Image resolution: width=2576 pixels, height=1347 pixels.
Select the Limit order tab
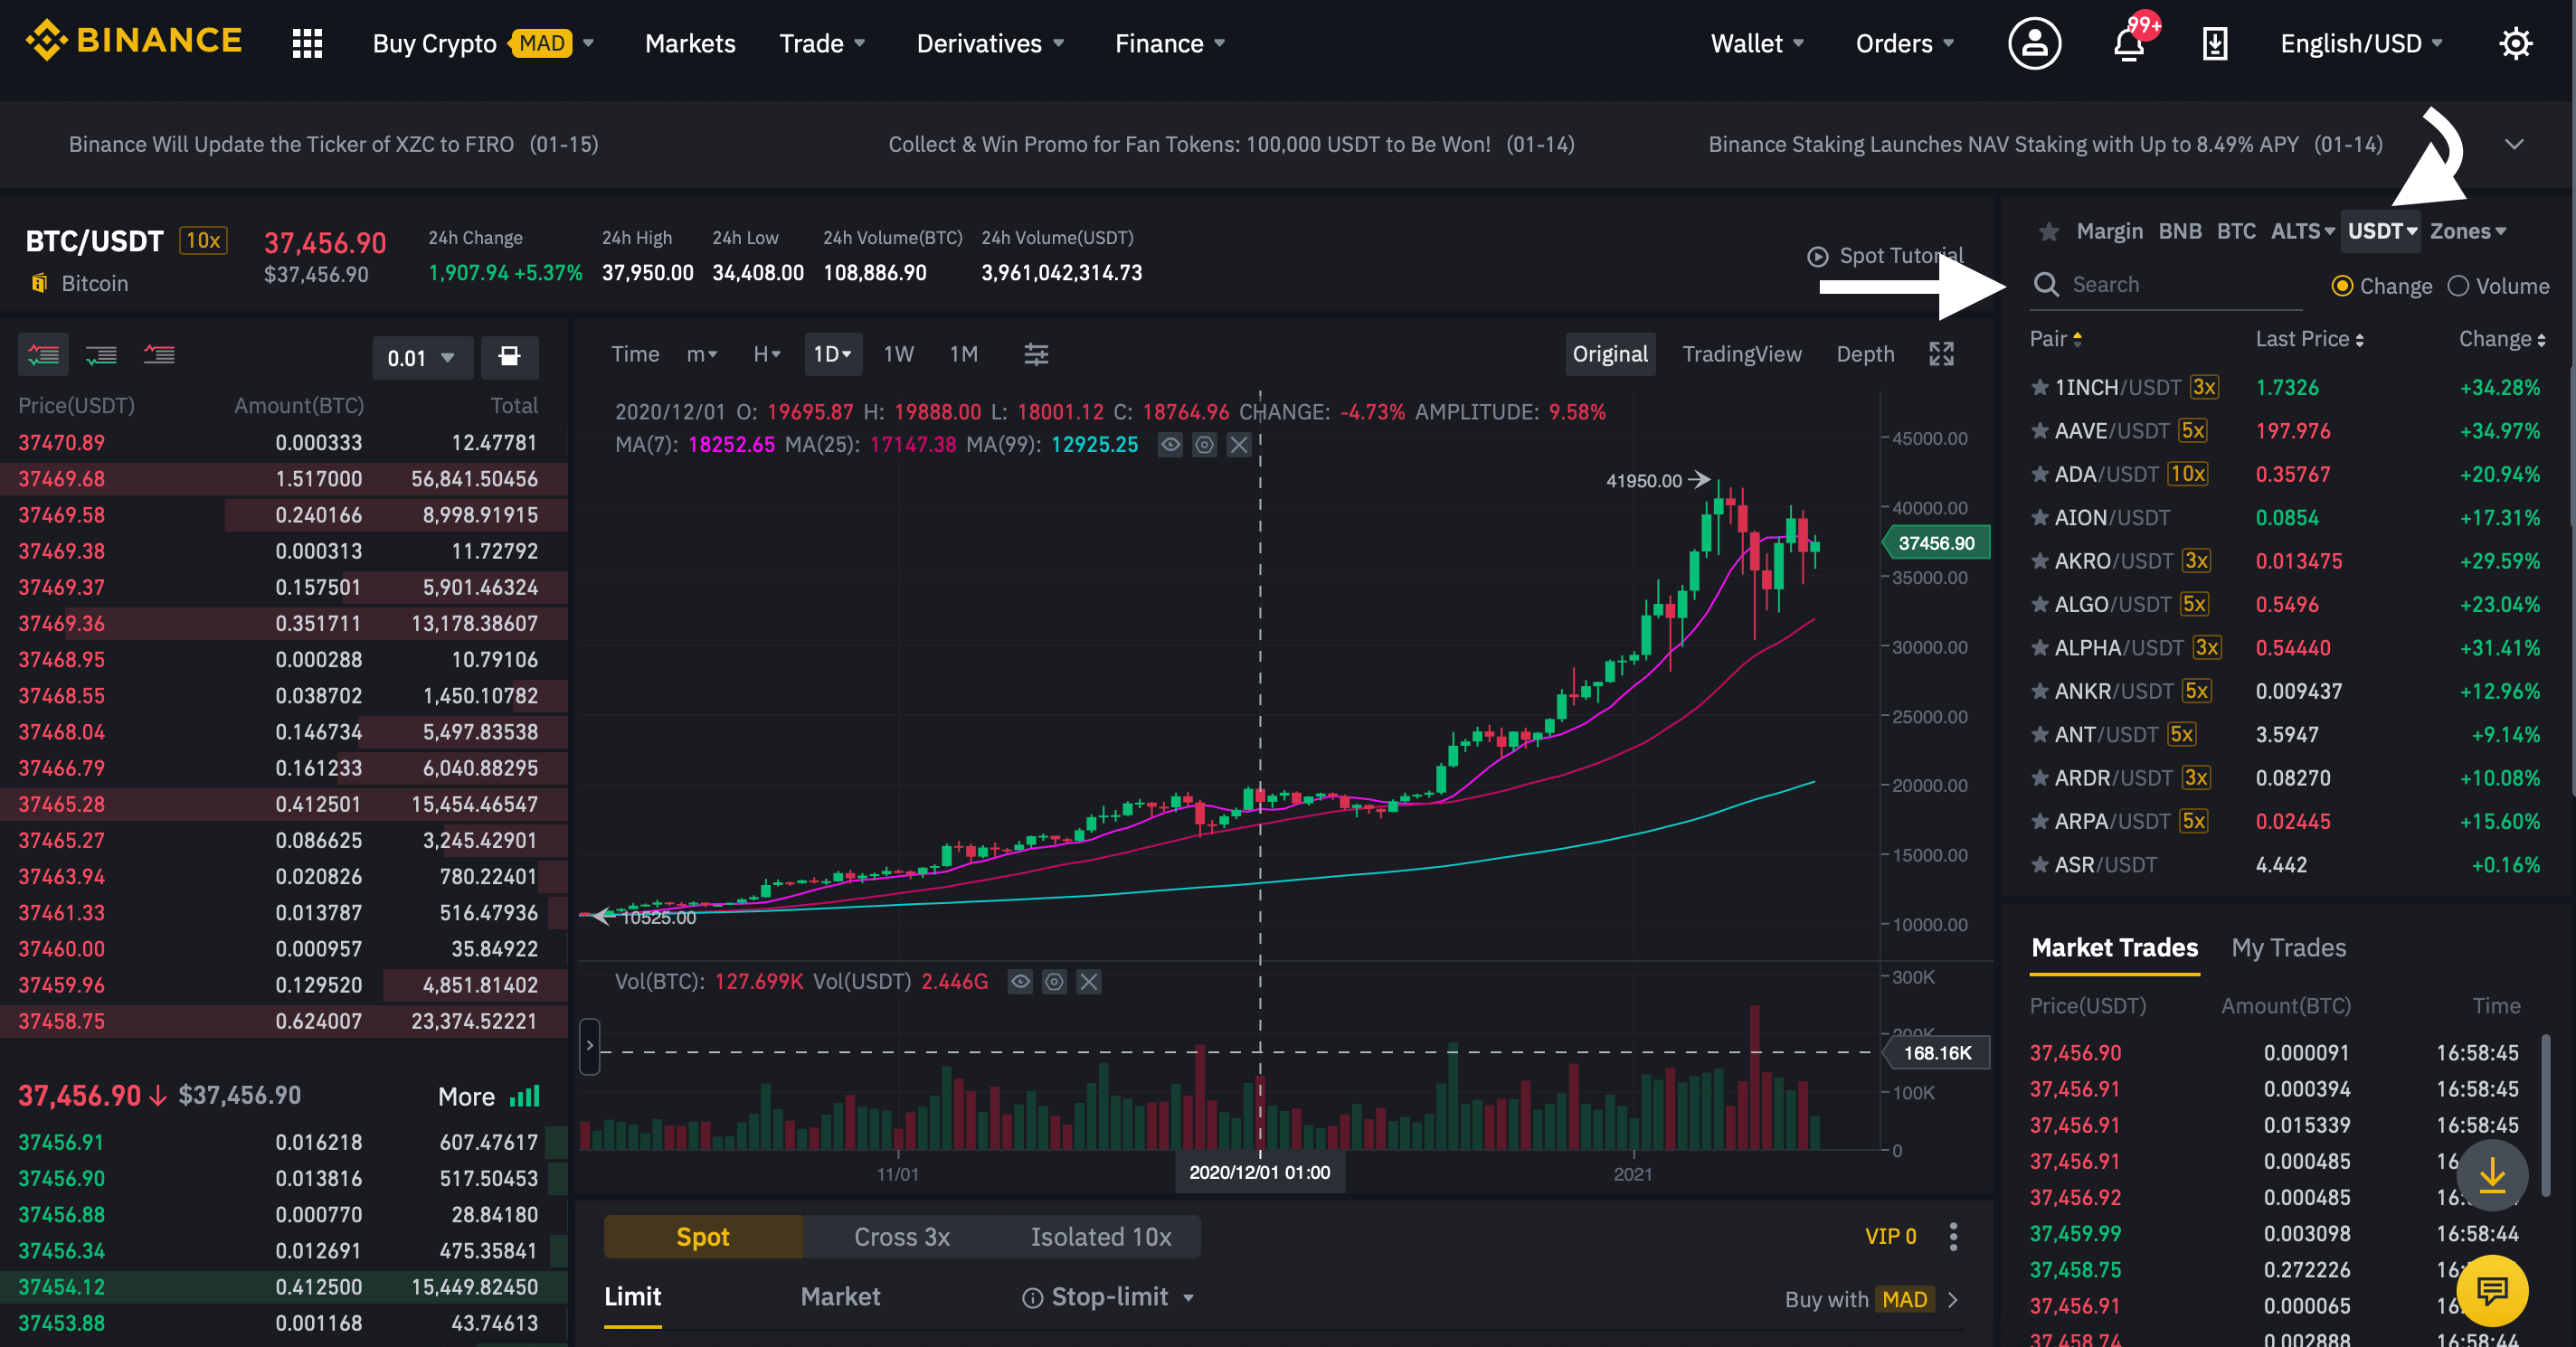(x=633, y=1297)
